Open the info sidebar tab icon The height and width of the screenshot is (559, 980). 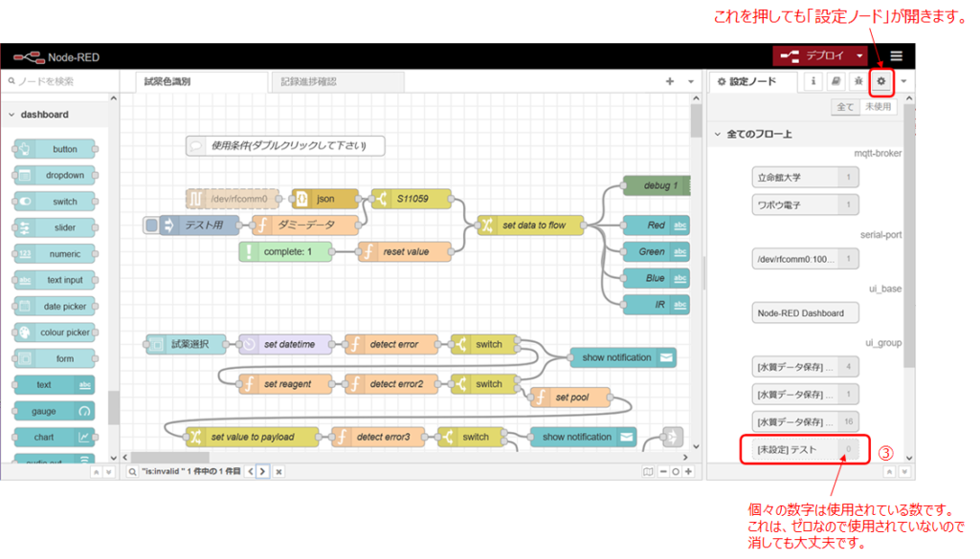(x=813, y=82)
